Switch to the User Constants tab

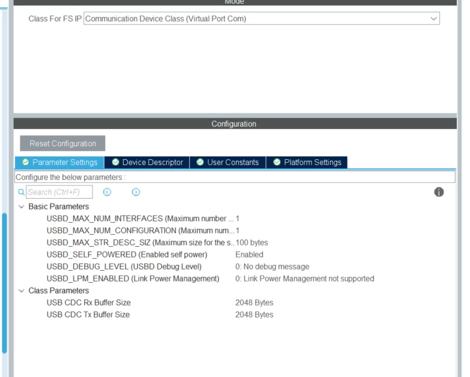pyautogui.click(x=228, y=162)
